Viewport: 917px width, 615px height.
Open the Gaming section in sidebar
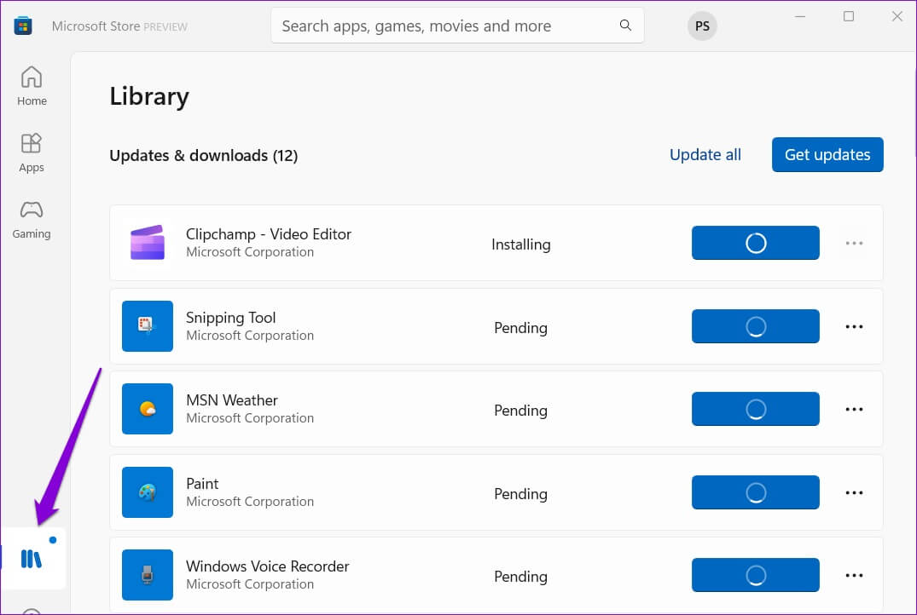point(32,220)
